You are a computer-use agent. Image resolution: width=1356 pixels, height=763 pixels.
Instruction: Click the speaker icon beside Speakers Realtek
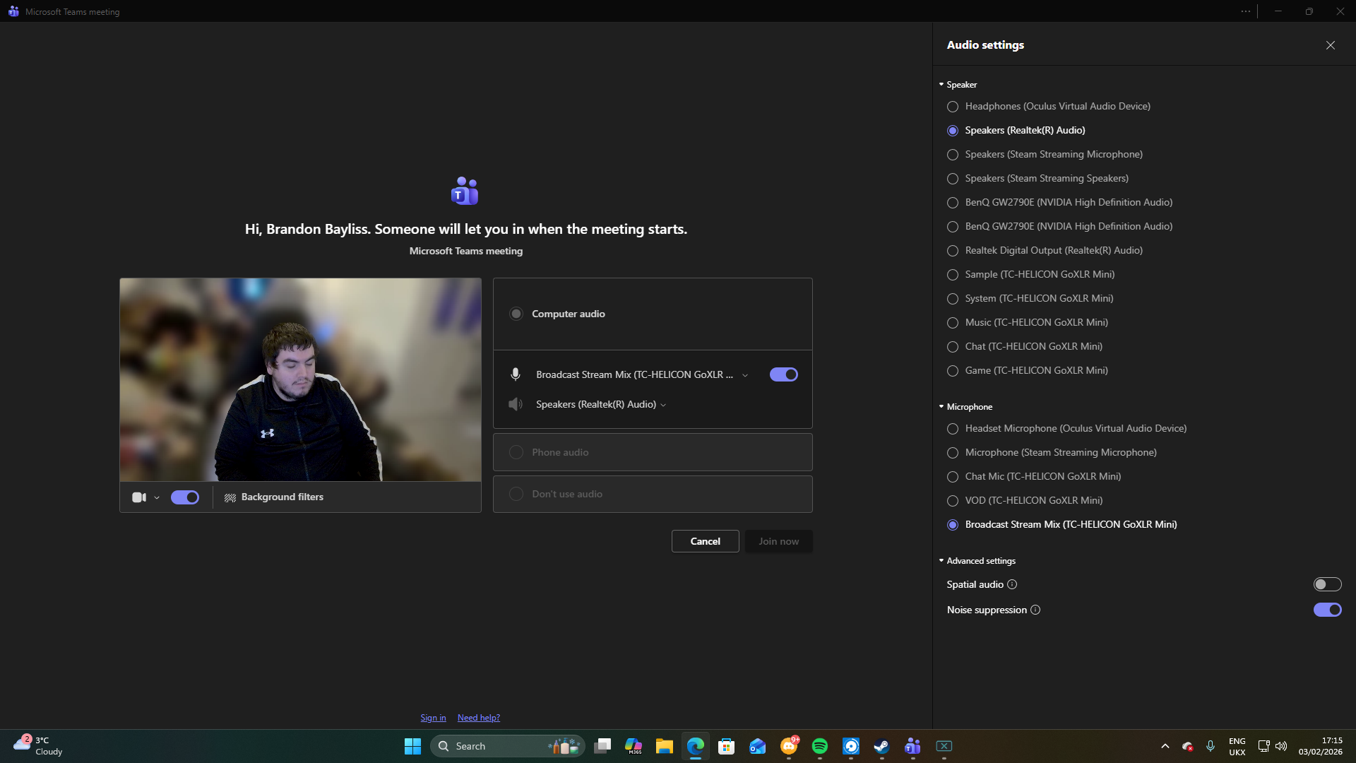click(x=516, y=404)
